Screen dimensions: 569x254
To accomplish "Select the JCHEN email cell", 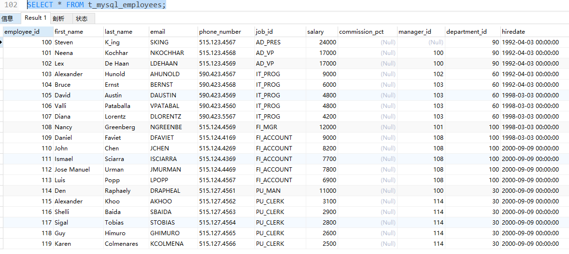I will (x=173, y=148).
